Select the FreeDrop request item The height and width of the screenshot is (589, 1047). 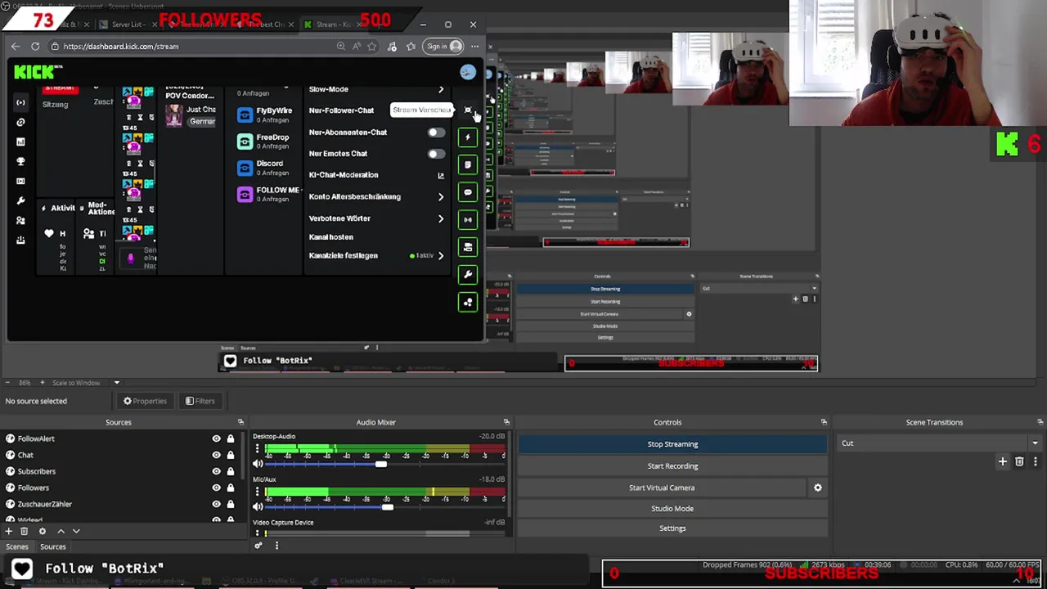tap(263, 142)
